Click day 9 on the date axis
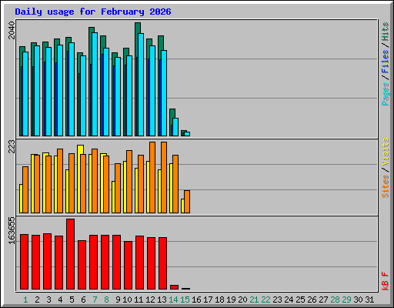The height and width of the screenshot is (308, 394). click(118, 300)
